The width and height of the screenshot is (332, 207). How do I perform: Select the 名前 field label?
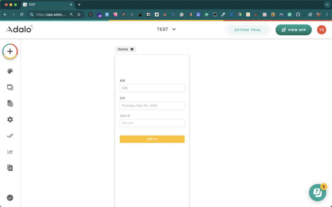point(122,81)
